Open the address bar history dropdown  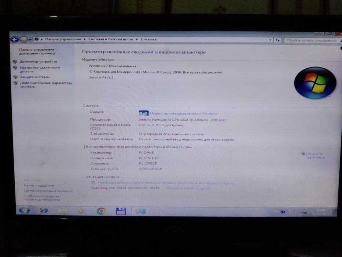tap(270, 40)
